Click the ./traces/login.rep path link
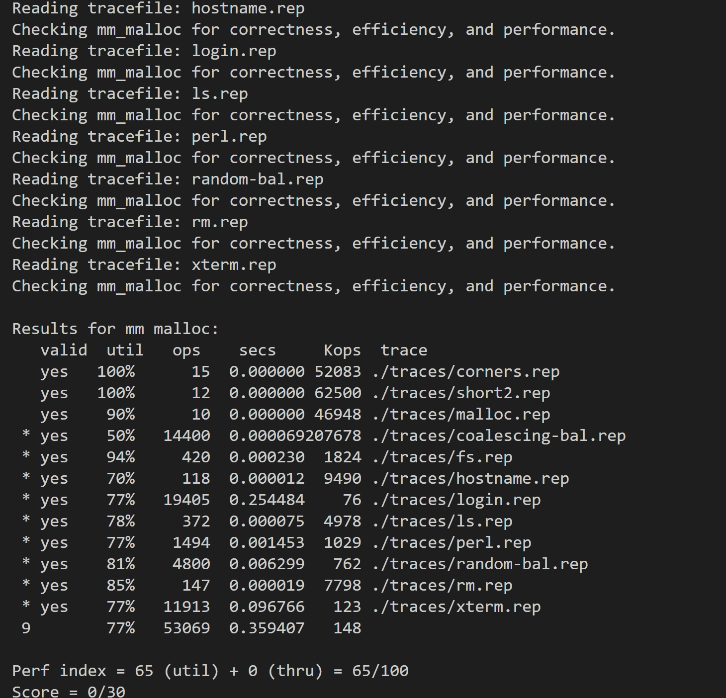Viewport: 726px width, 698px height. (x=456, y=500)
